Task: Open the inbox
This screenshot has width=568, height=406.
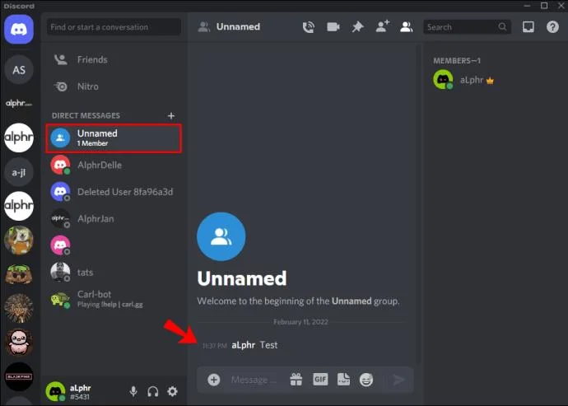Action: [x=528, y=27]
